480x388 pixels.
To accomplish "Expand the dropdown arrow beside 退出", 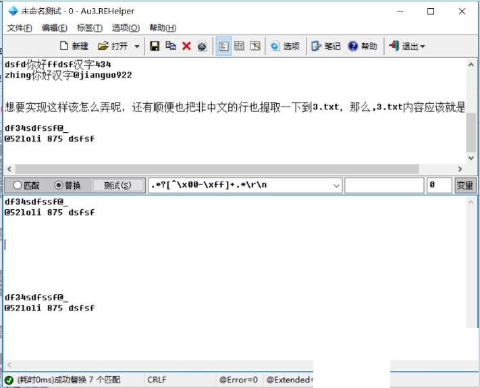I will (423, 47).
